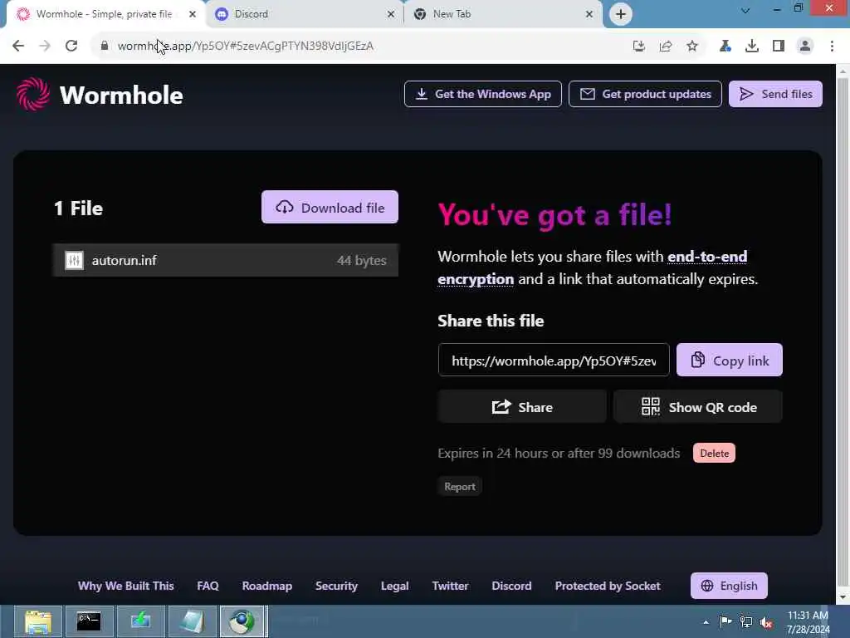This screenshot has width=850, height=638.
Task: Click the 44 bytes file size text
Action: [362, 260]
